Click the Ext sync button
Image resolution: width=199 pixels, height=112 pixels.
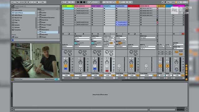tap(12, 2)
